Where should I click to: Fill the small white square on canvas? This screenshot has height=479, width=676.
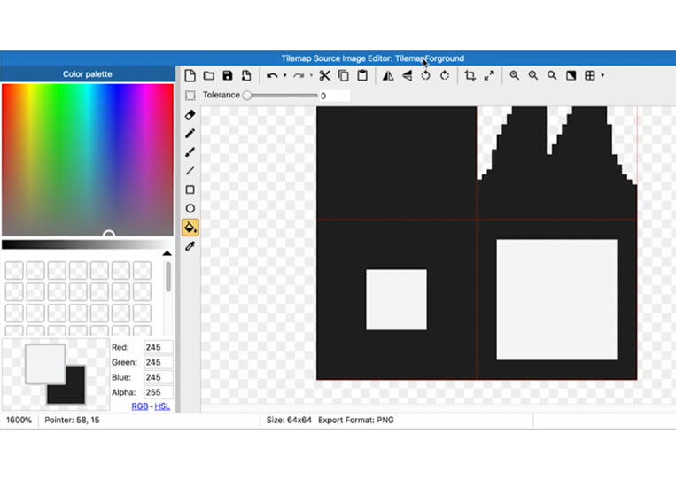pos(396,300)
